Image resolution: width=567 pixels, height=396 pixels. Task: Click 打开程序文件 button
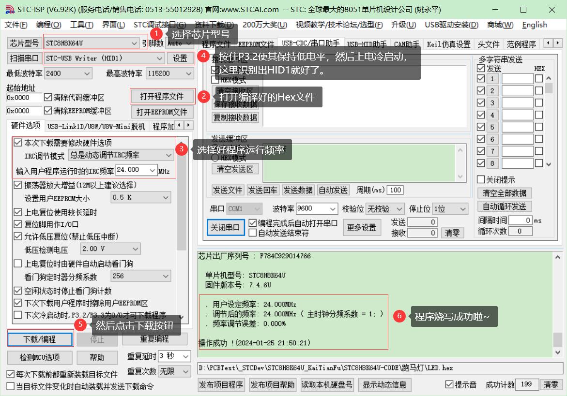[x=162, y=96]
